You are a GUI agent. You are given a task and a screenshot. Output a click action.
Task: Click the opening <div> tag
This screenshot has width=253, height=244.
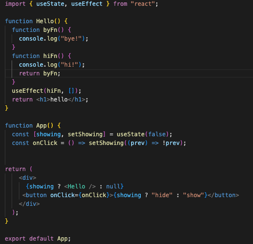pyautogui.click(x=28, y=178)
